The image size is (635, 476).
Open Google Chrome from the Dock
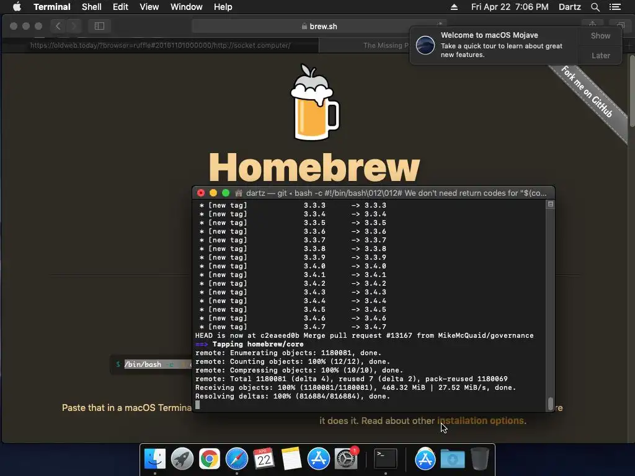pos(210,459)
